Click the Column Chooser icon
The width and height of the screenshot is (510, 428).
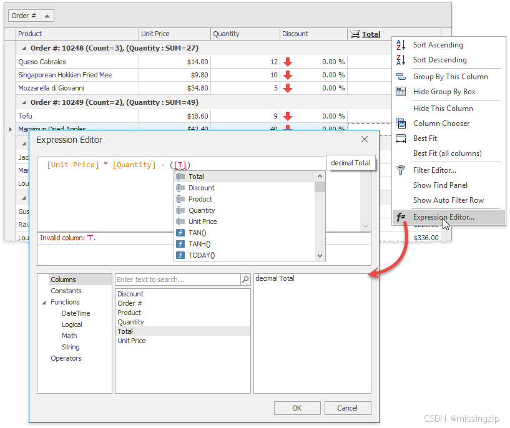tap(401, 124)
